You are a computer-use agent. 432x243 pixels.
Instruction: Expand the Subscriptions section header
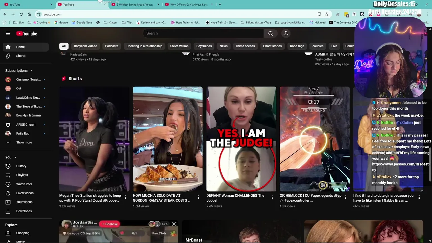tap(19, 71)
